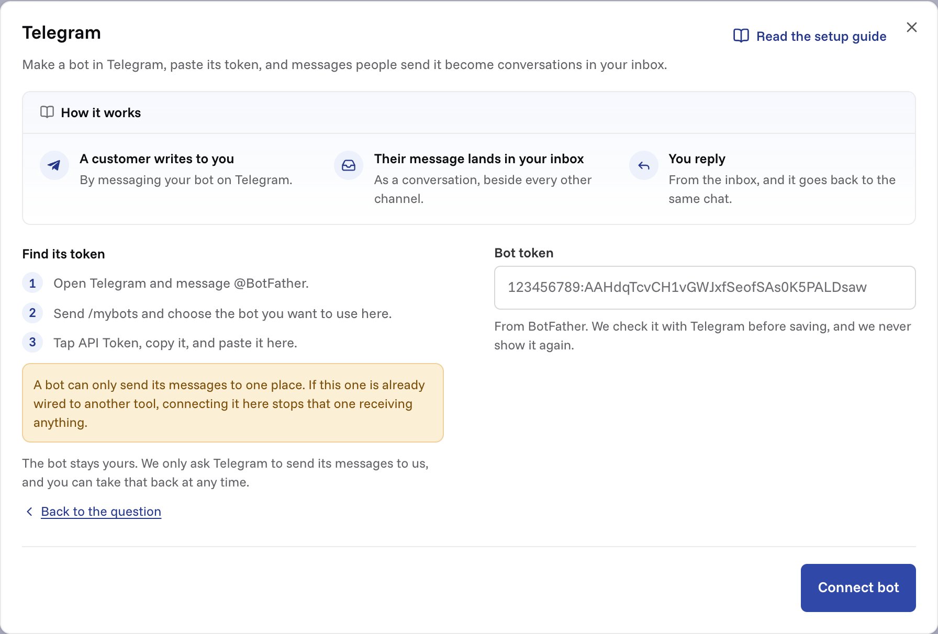
Task: Click the 'How it works' heading
Action: (x=101, y=113)
